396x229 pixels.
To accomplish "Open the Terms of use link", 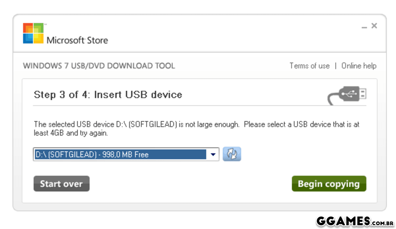I will (309, 66).
